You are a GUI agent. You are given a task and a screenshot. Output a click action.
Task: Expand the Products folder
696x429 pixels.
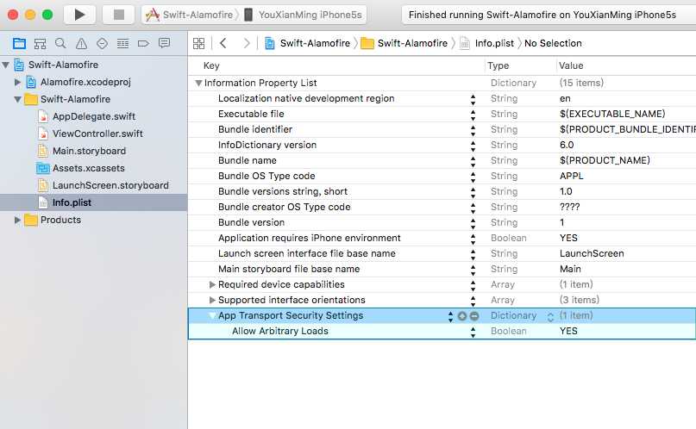point(17,220)
